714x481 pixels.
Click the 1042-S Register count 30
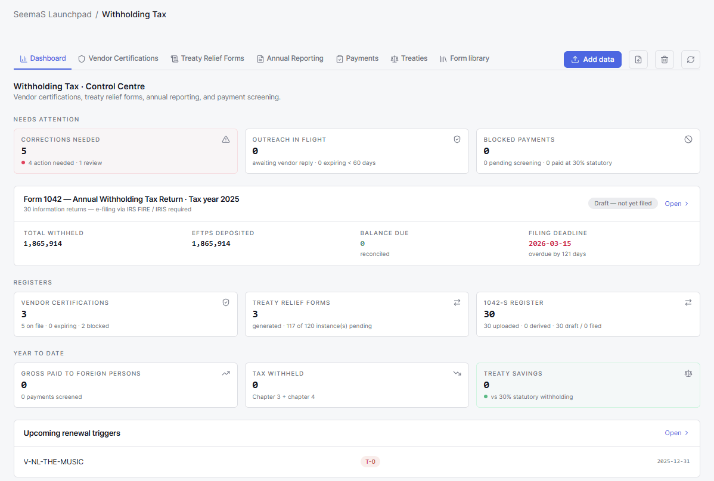tap(489, 314)
